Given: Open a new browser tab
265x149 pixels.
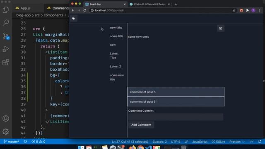Looking at the screenshot, I should tap(176, 4).
